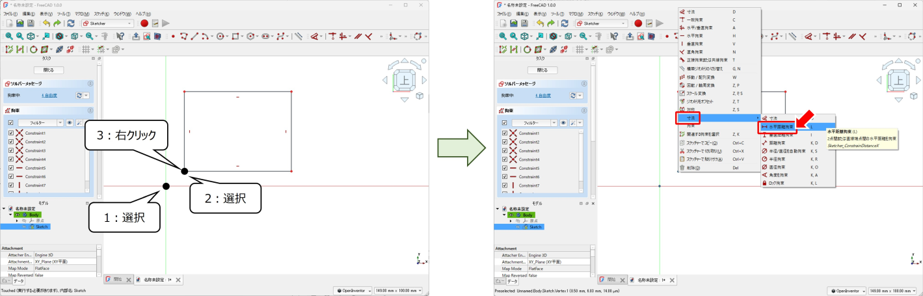Open the Sketcher workbench dropdown in left window
Viewport: 923px width, 296px height.
pos(108,23)
